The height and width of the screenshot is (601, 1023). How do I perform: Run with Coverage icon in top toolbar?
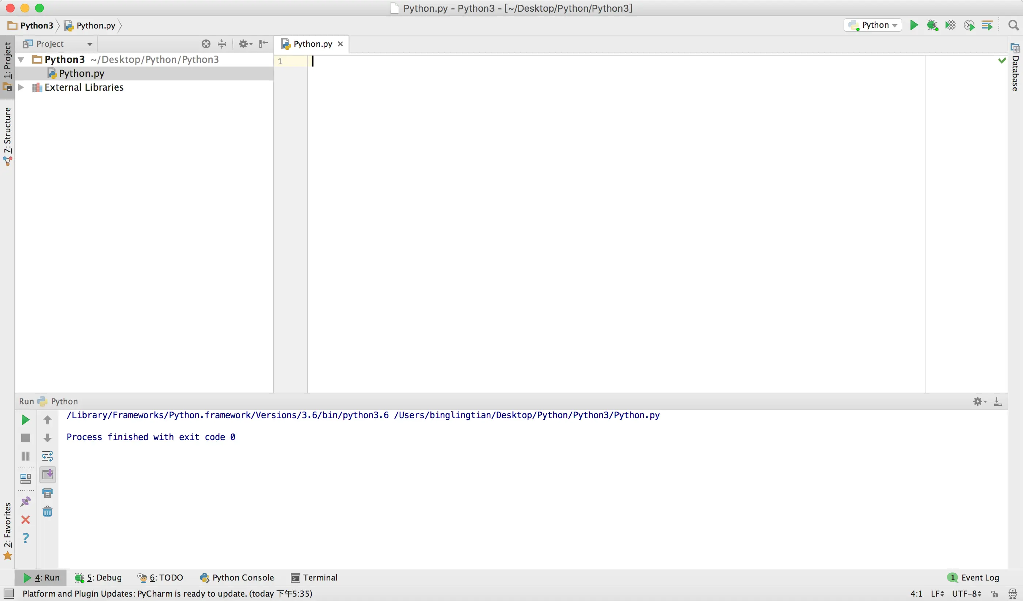click(950, 25)
